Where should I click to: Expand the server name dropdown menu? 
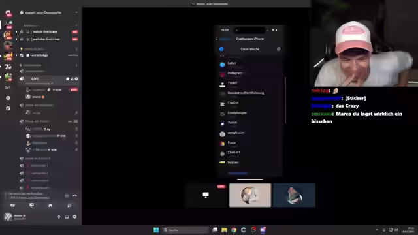tap(76, 12)
